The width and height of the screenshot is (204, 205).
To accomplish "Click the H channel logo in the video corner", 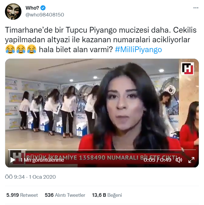I will point(188,69).
